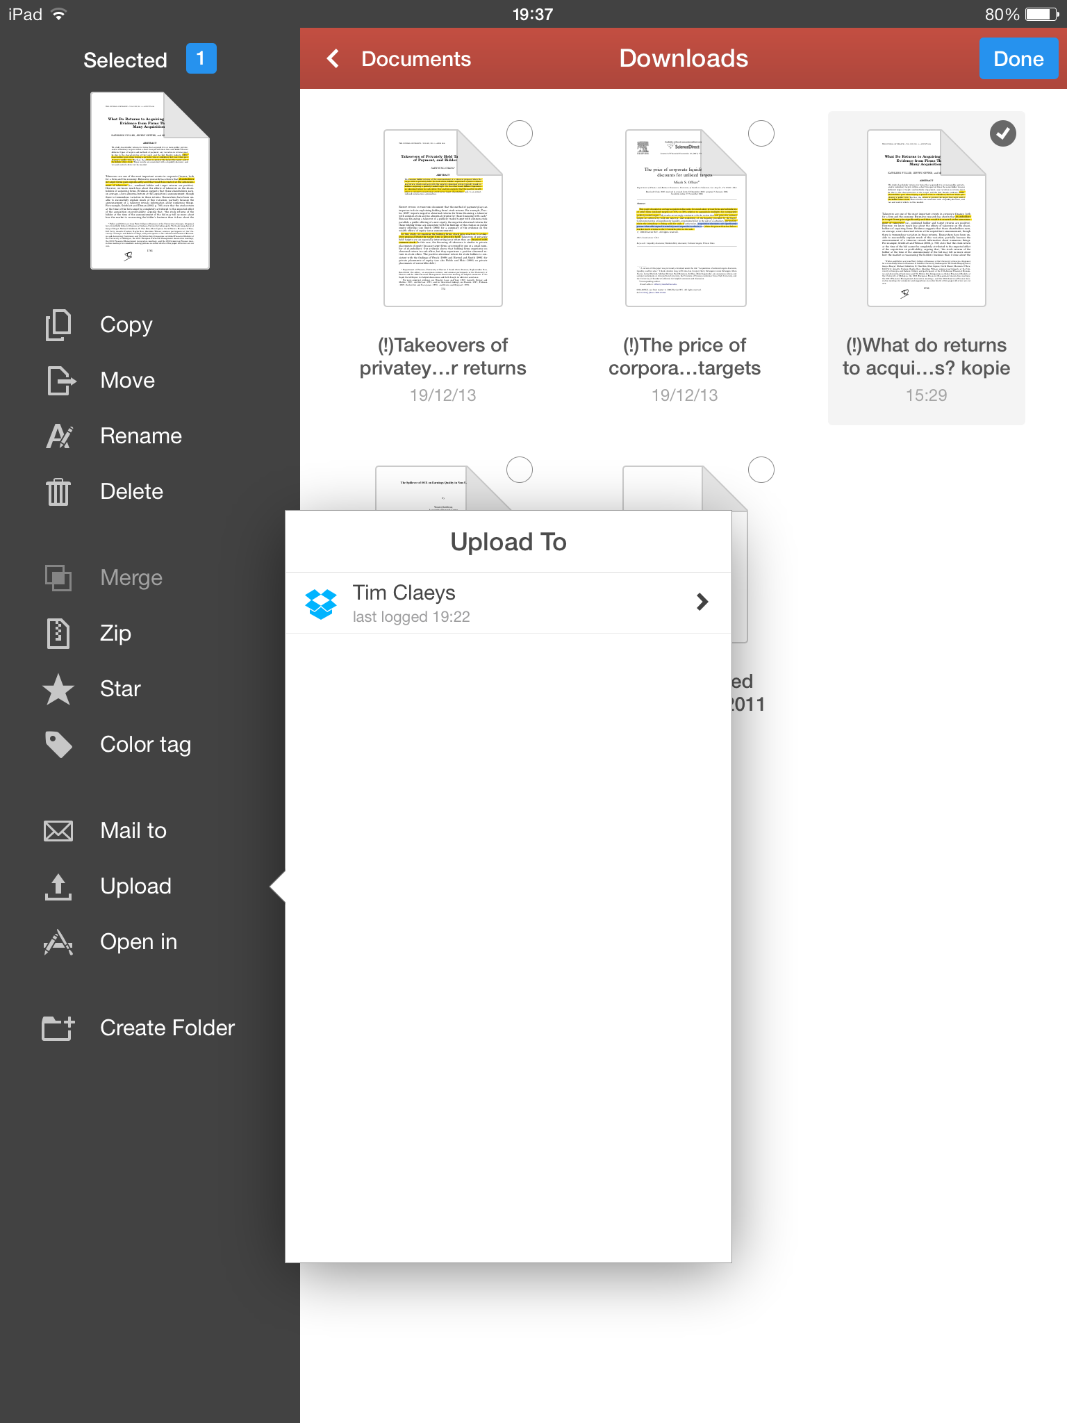Select the Takeovers of privately document checkbox
This screenshot has height=1423, width=1067.
[x=519, y=133]
